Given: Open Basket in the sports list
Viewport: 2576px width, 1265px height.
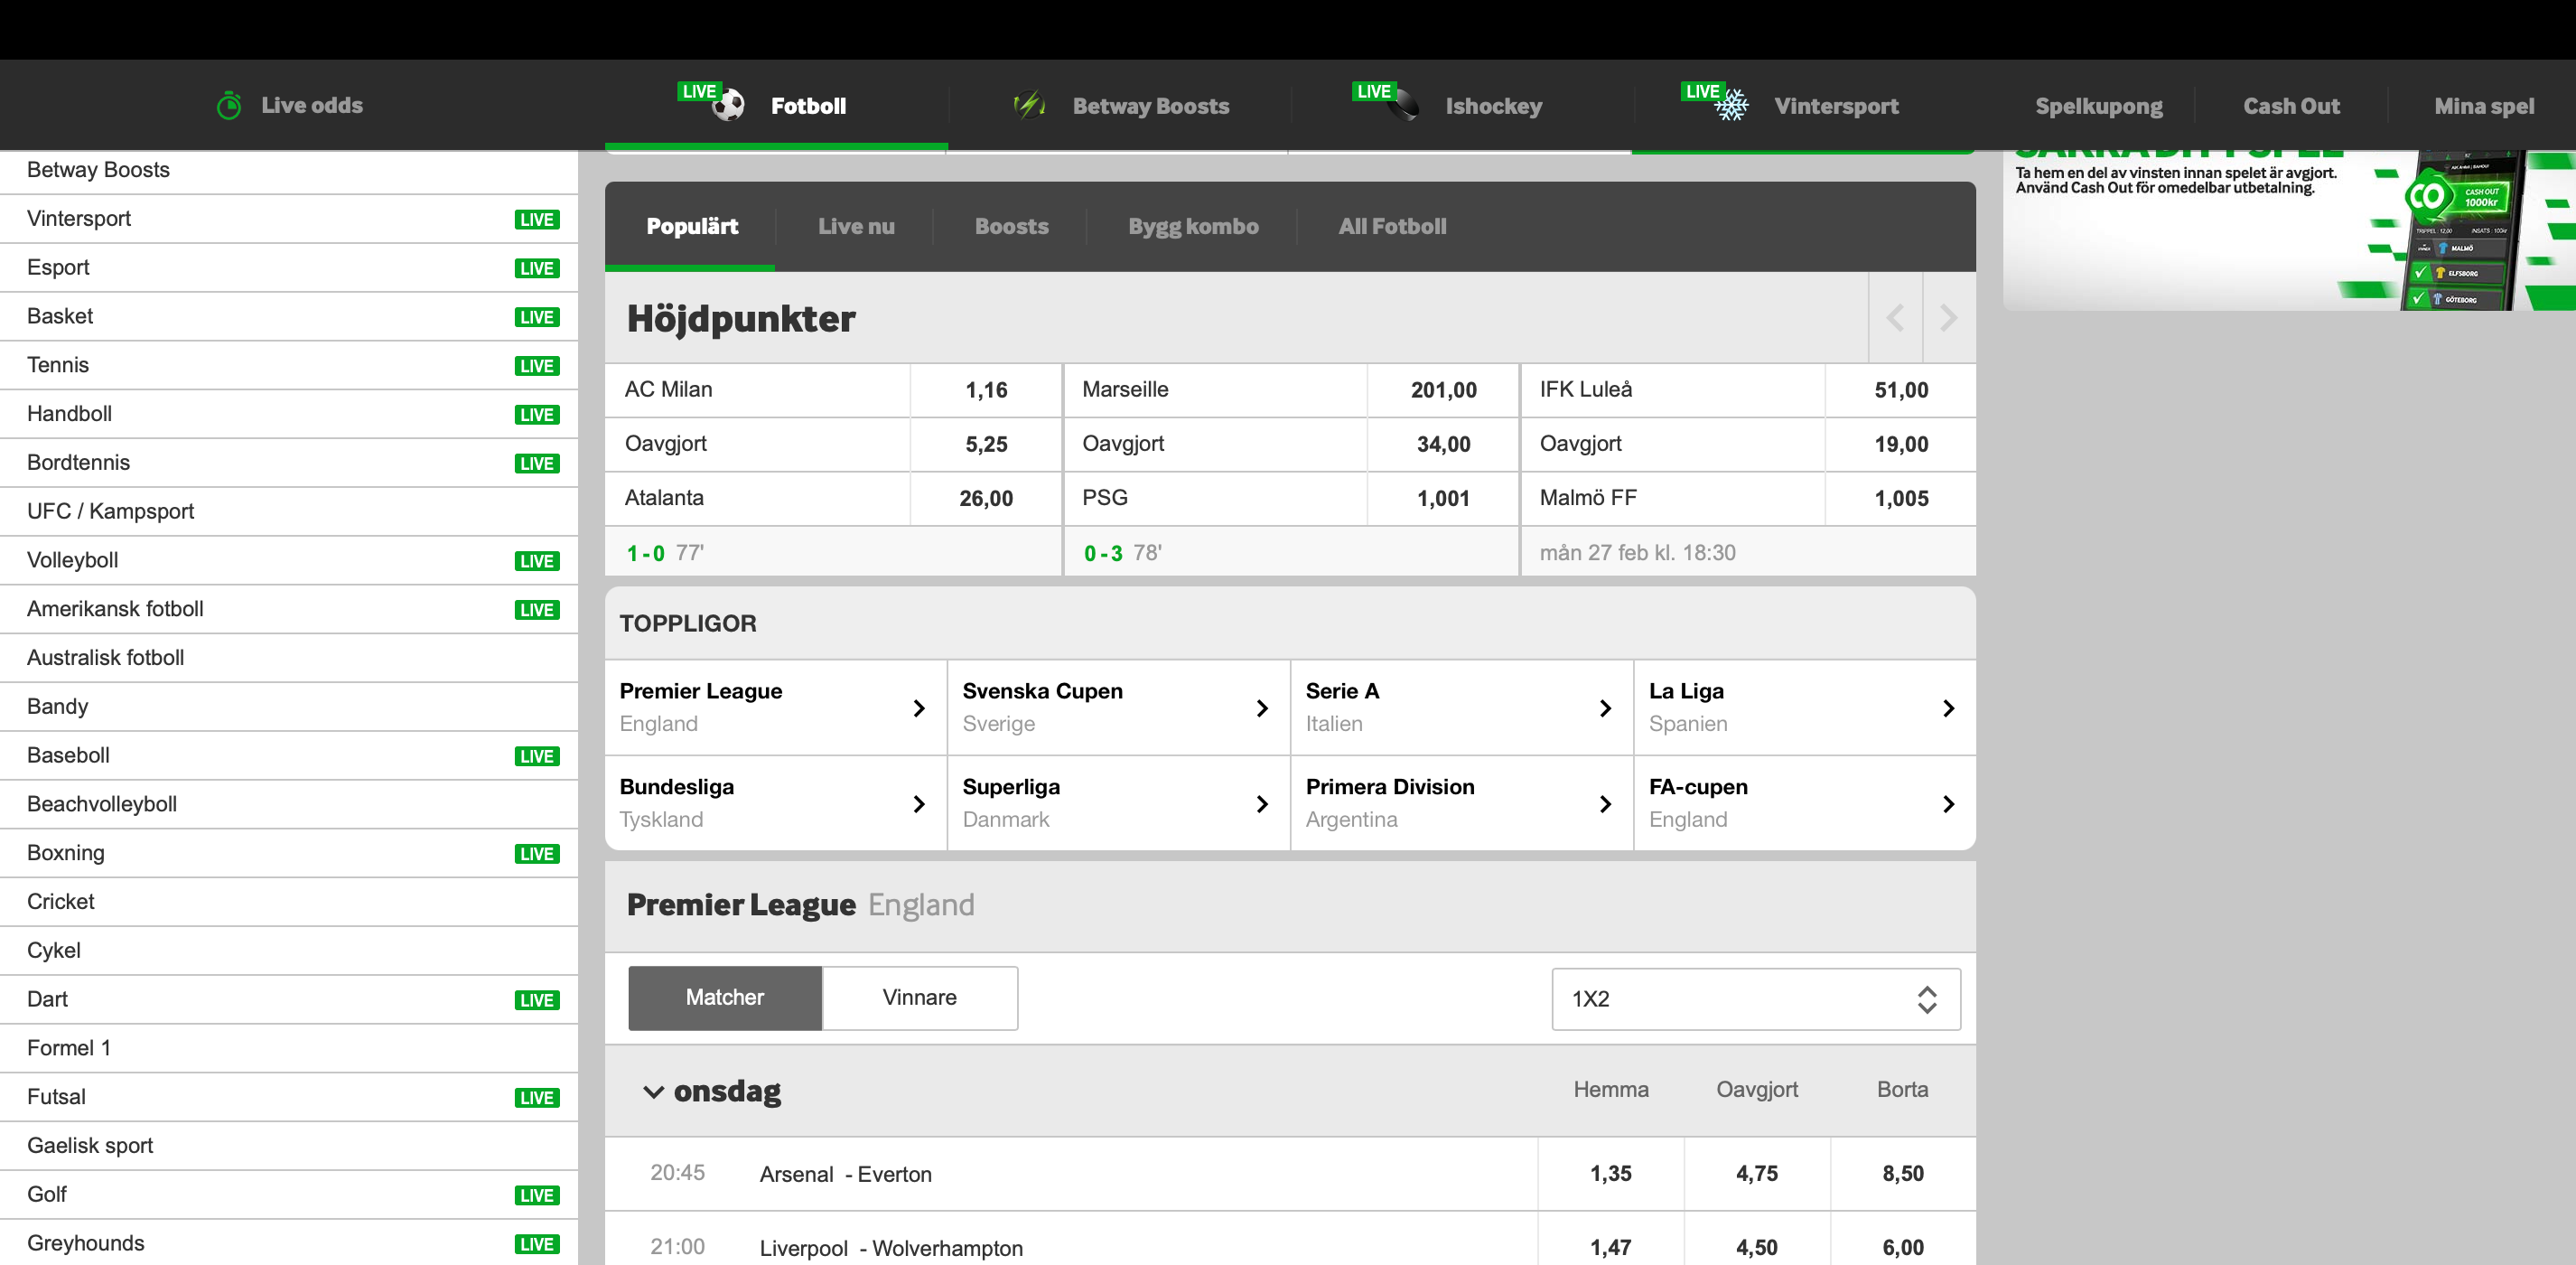Looking at the screenshot, I should pos(289,316).
